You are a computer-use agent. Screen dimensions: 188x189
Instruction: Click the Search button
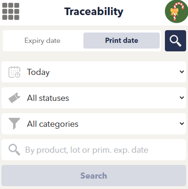click(94, 176)
